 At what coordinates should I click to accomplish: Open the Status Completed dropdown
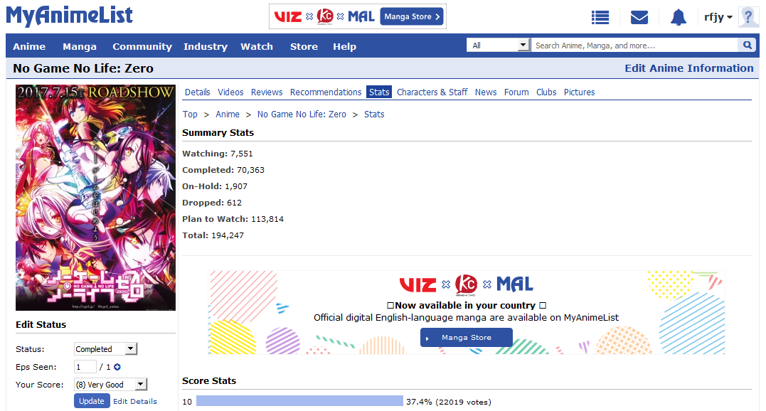click(105, 349)
